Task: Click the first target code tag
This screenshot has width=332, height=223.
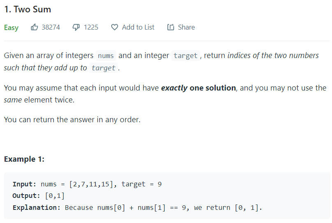Action: (186, 56)
